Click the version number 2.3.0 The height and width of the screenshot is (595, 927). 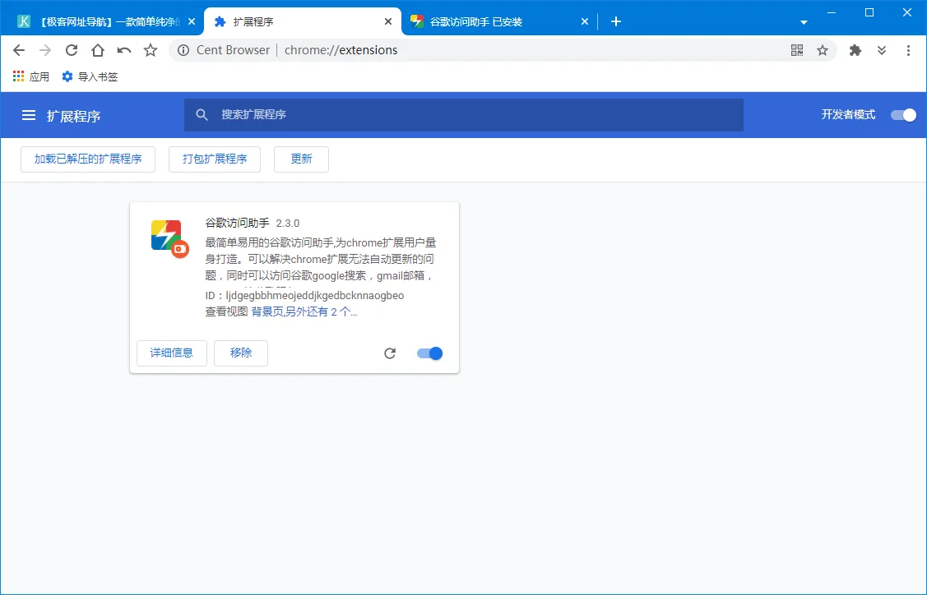click(288, 224)
